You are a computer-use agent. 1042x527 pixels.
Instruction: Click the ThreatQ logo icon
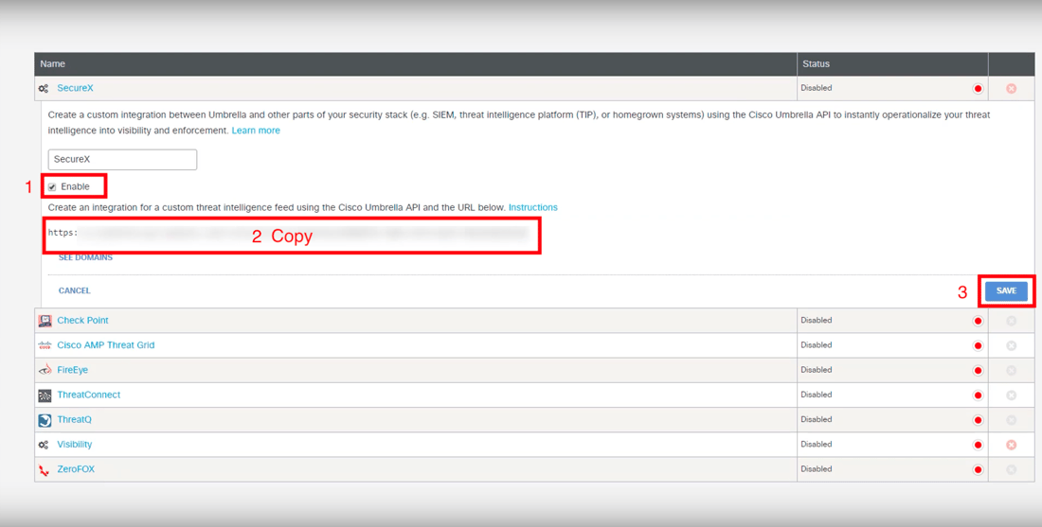(x=45, y=420)
